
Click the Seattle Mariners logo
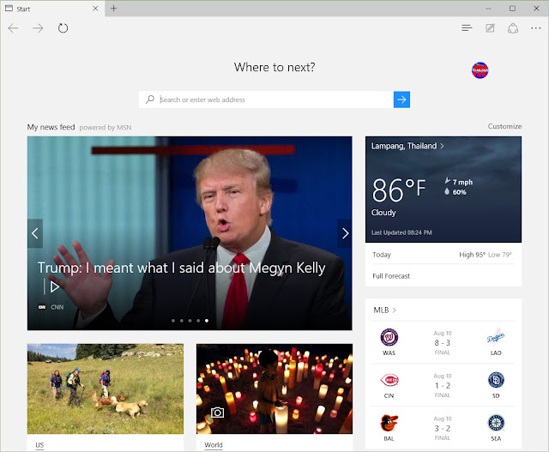(496, 423)
